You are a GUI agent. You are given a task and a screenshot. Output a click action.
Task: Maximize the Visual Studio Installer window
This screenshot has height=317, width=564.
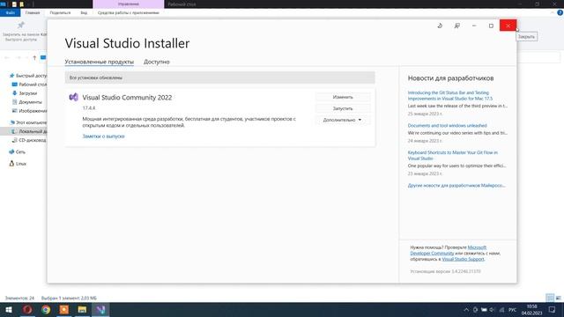tap(491, 26)
